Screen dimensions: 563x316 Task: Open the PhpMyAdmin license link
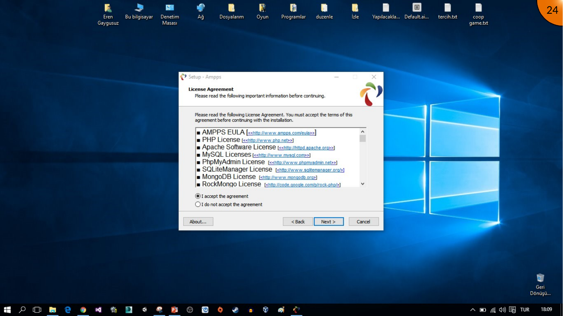click(x=303, y=163)
